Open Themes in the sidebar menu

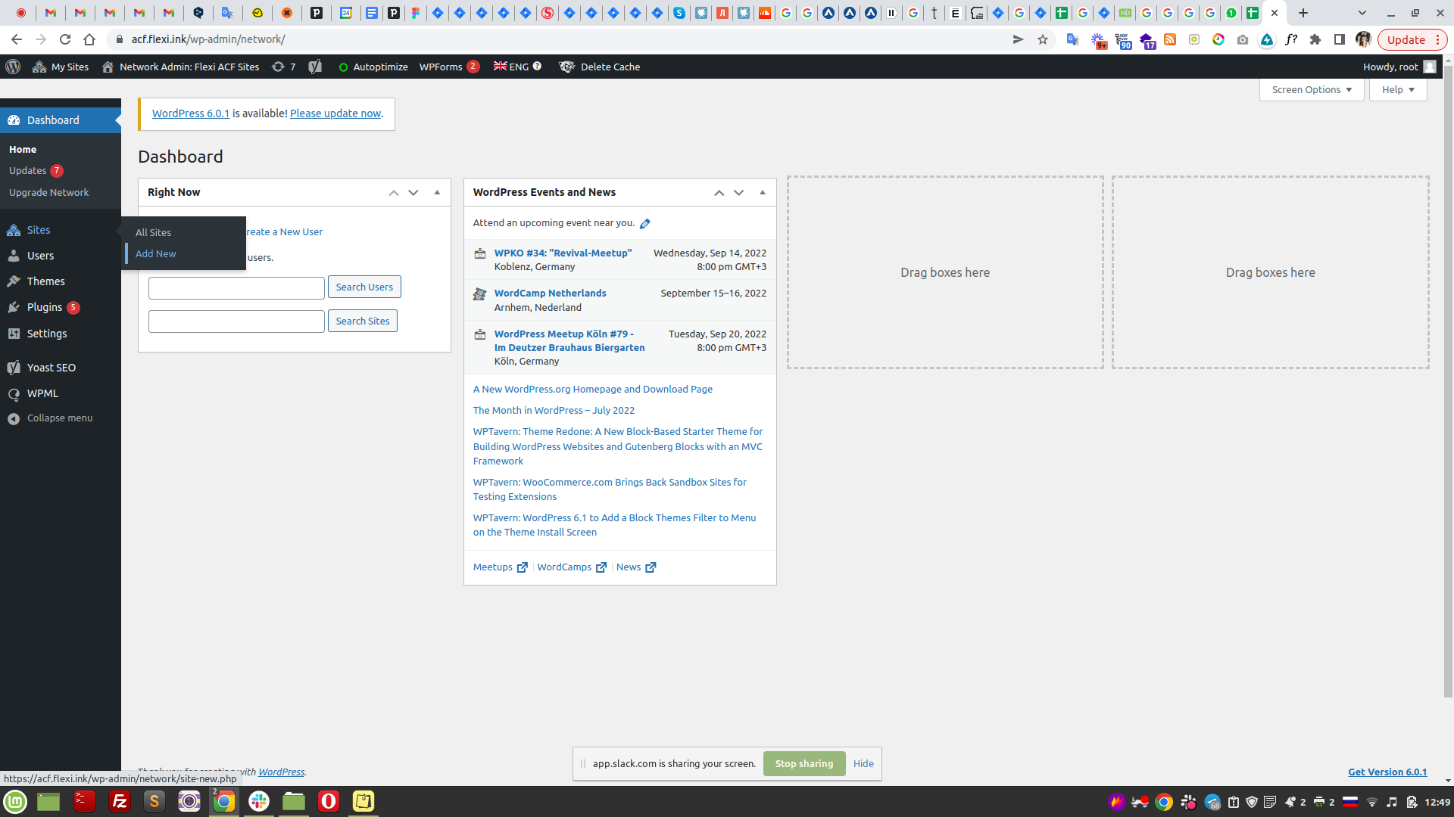tap(45, 281)
